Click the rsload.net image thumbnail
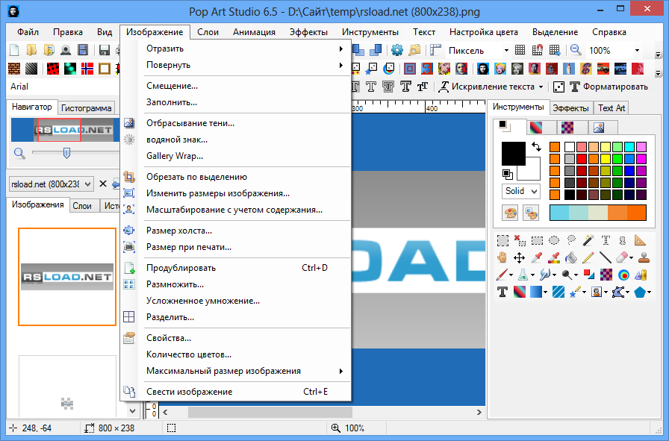Viewport: 669px width, 441px height. click(x=67, y=277)
